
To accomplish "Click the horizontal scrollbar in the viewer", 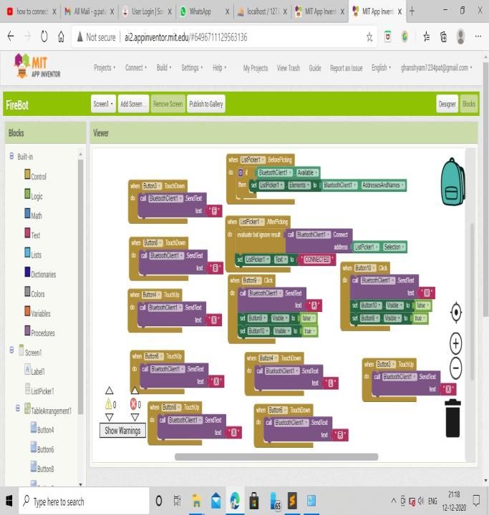I will [x=276, y=457].
